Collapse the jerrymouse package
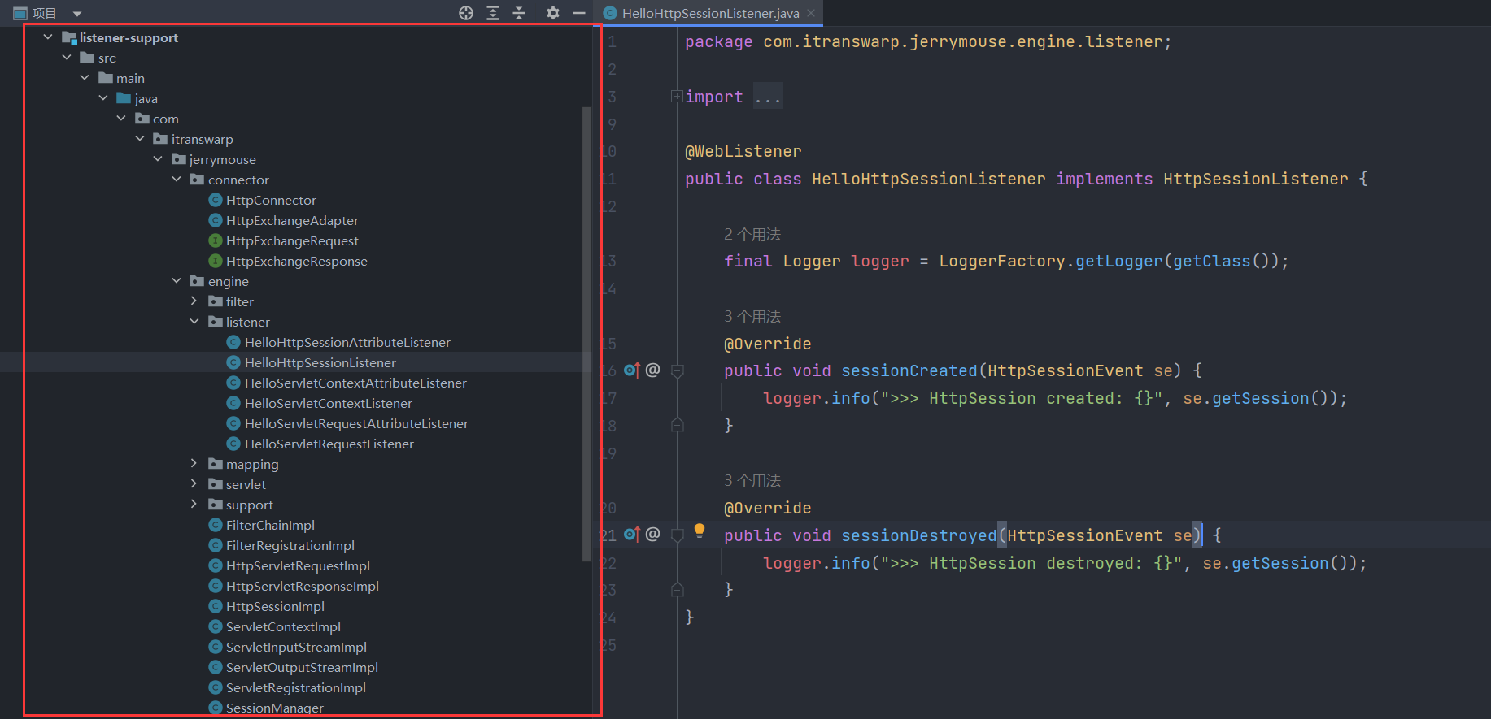 click(x=158, y=159)
